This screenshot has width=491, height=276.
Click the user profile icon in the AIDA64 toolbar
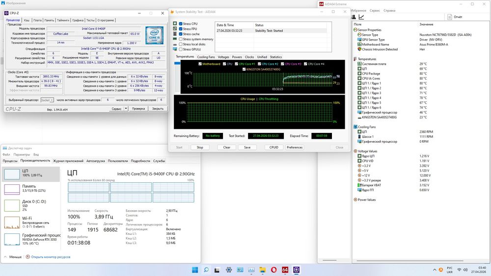(x=354, y=17)
